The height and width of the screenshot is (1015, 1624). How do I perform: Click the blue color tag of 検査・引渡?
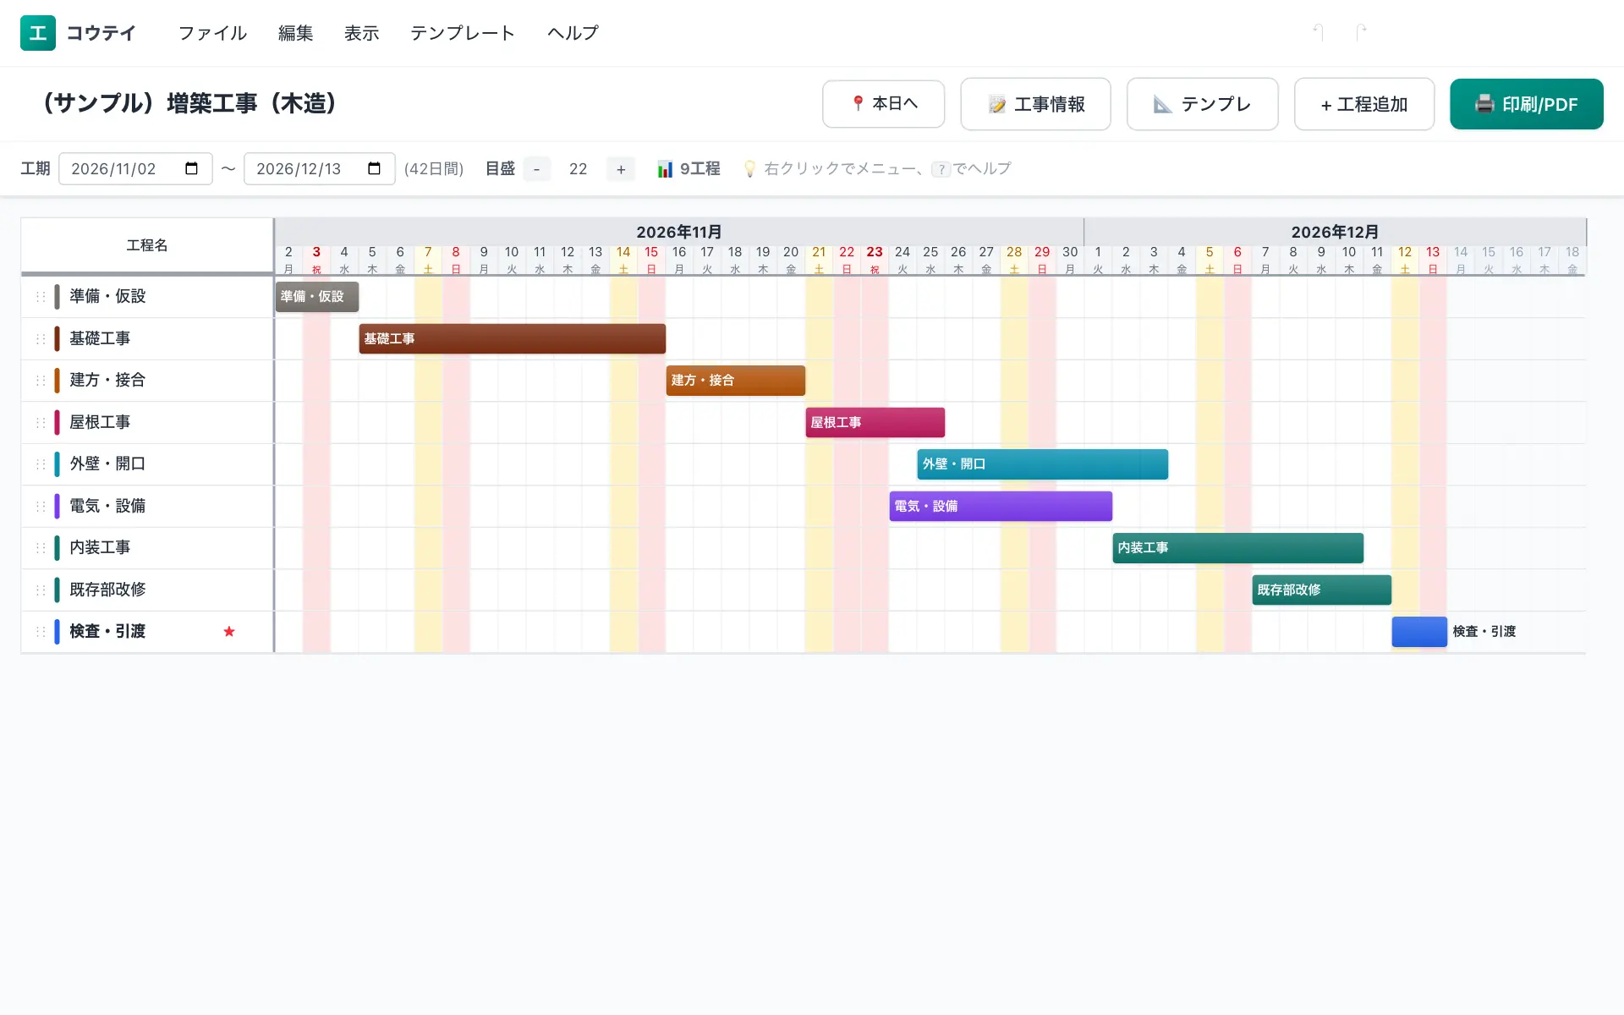[x=57, y=632]
